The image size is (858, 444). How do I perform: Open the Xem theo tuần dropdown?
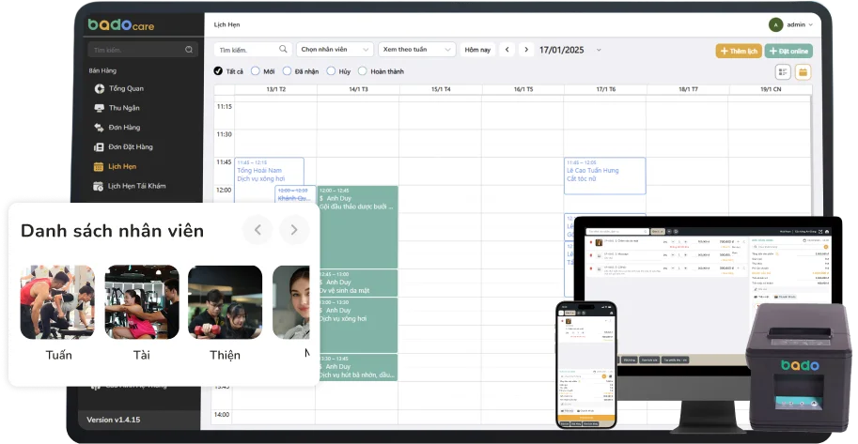(417, 50)
